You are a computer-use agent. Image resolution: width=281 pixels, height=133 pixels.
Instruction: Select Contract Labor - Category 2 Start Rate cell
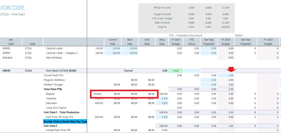(130, 53)
